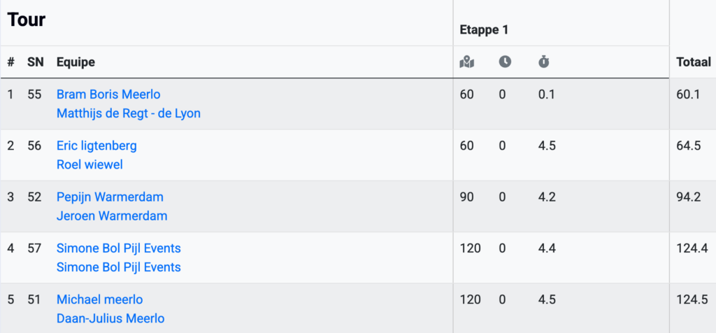Click the clock icon column header
Viewport: 716px width, 333px height.
(505, 62)
